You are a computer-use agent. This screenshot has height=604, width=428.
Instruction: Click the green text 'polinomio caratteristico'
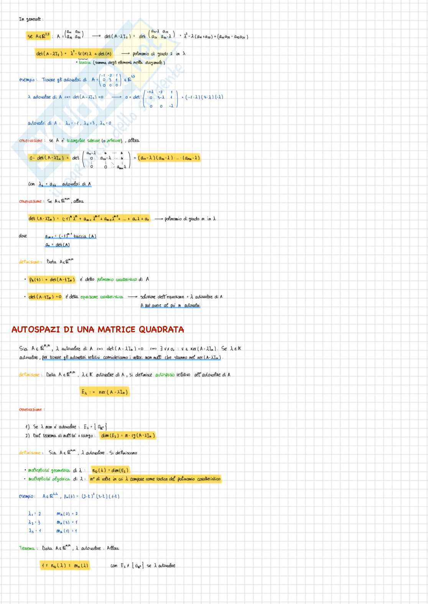(116, 280)
